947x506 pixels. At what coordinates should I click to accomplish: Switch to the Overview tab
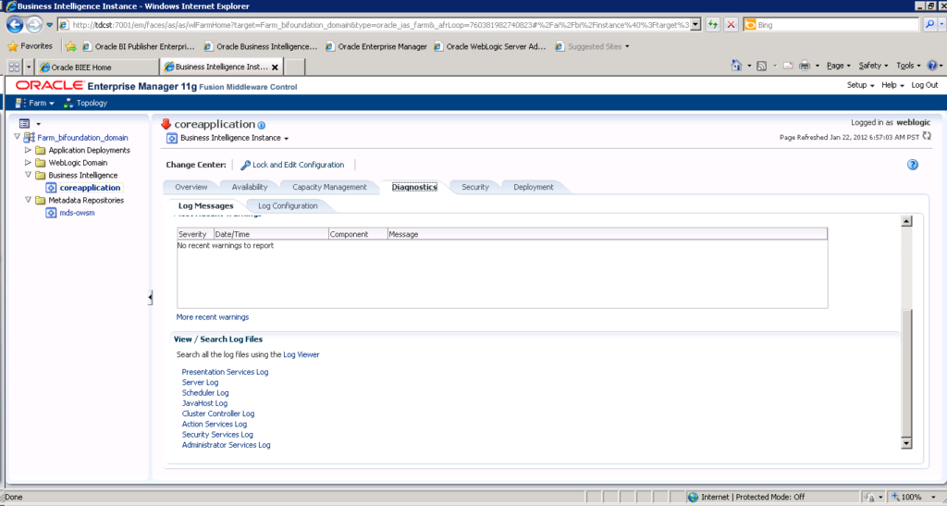coord(191,187)
